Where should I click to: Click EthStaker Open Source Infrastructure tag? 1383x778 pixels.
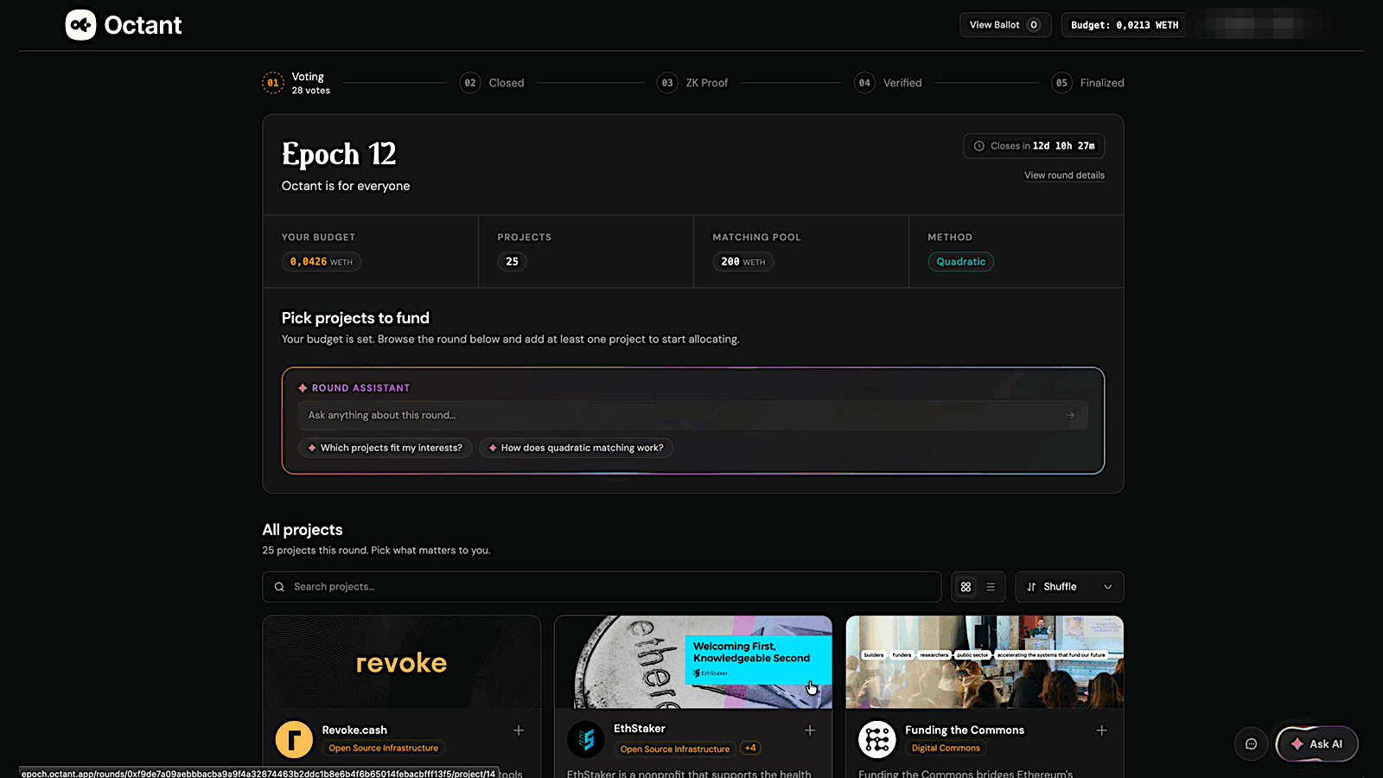(x=675, y=749)
